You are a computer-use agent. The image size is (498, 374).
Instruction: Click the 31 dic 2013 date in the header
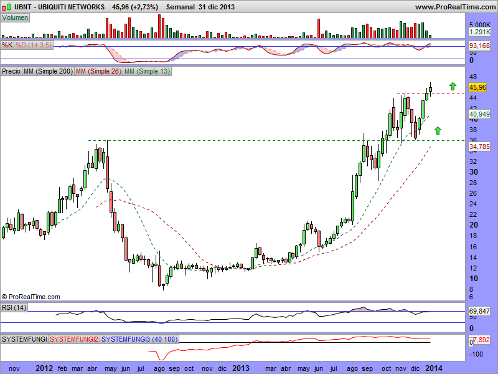[217, 7]
